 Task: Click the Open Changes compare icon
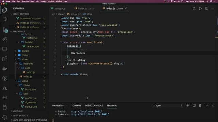194,8
